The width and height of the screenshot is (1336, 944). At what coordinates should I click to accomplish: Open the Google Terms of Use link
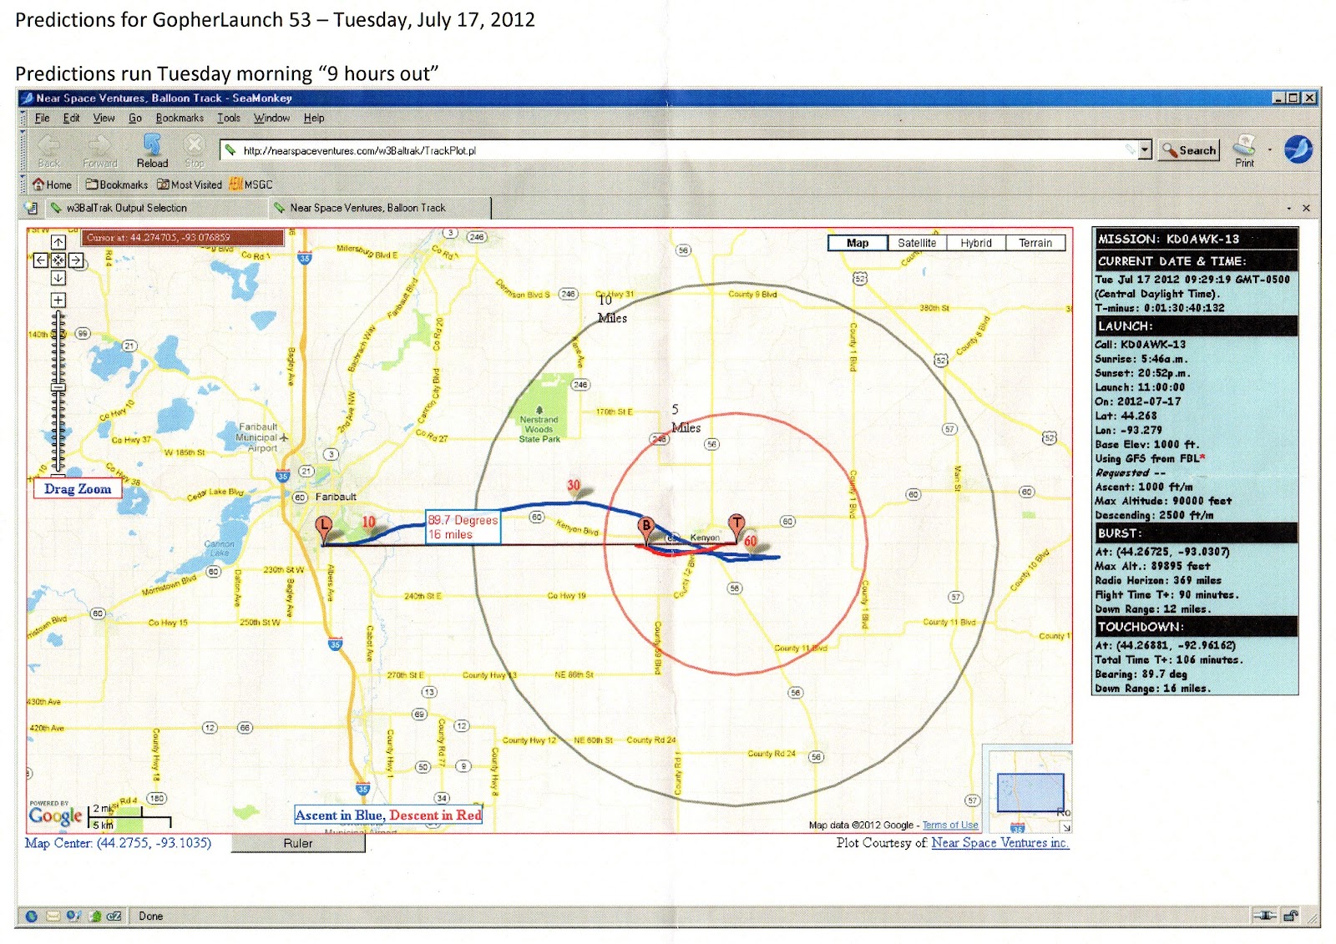click(950, 825)
